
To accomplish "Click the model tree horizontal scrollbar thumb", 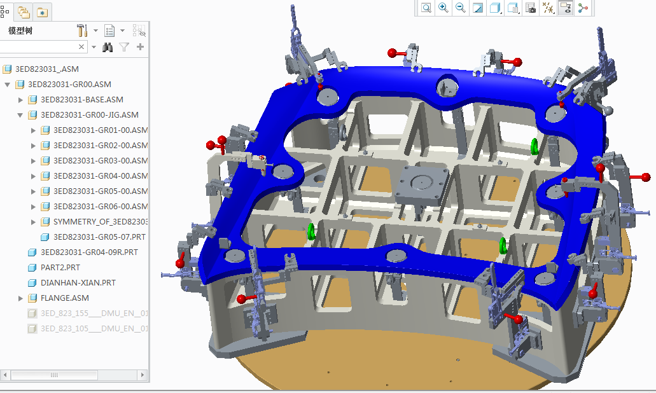I will click(x=54, y=375).
